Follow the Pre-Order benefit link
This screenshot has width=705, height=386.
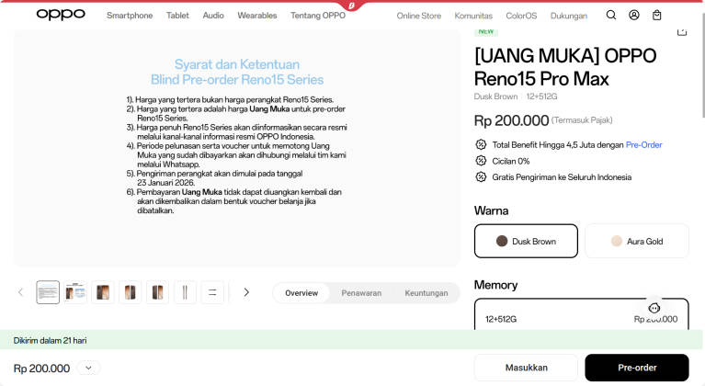tap(643, 144)
